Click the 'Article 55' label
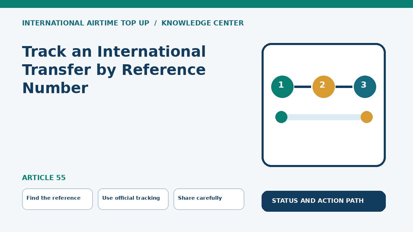 44,178
